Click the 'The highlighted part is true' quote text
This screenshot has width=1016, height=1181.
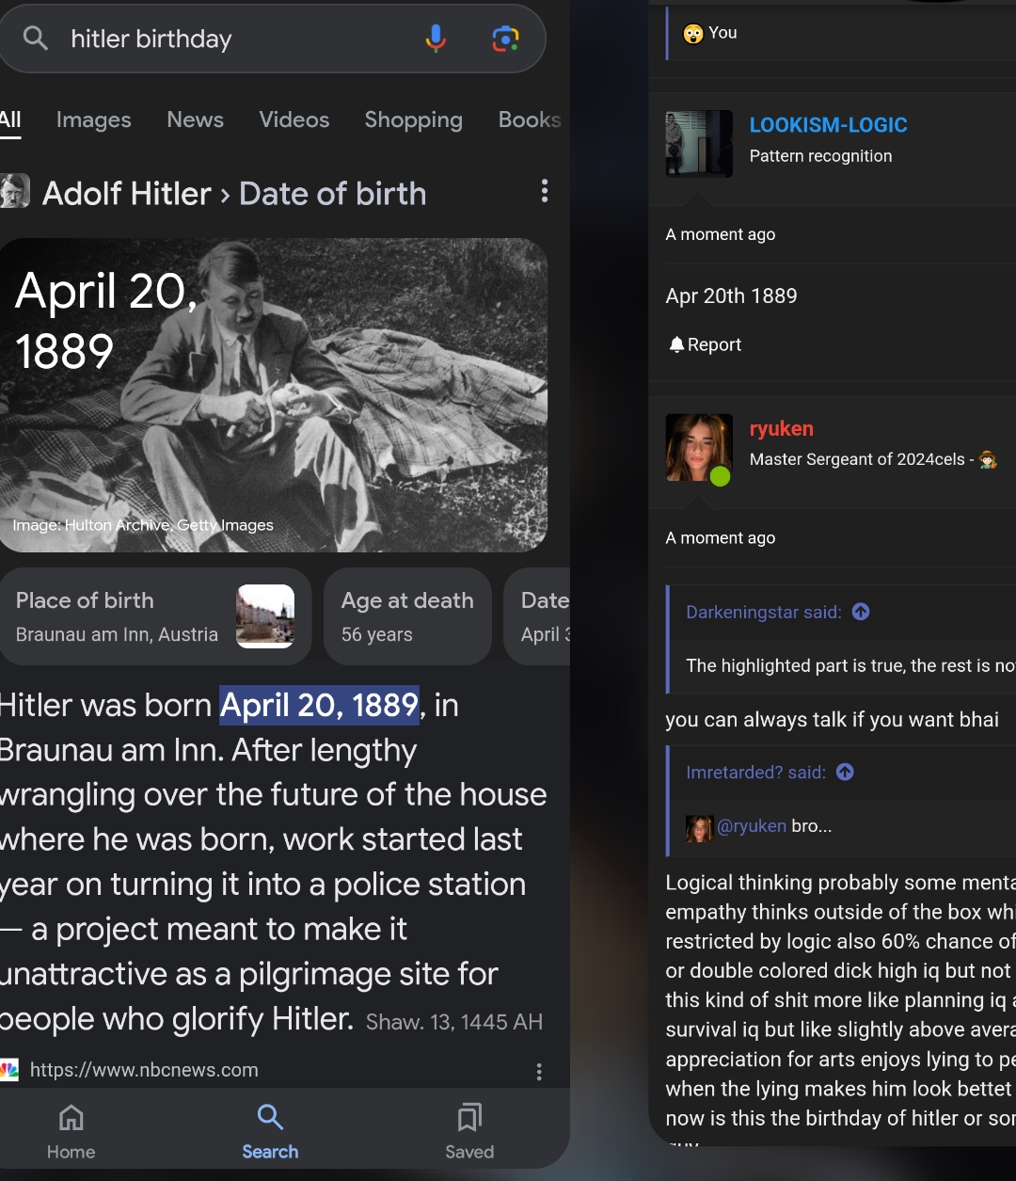(x=850, y=666)
